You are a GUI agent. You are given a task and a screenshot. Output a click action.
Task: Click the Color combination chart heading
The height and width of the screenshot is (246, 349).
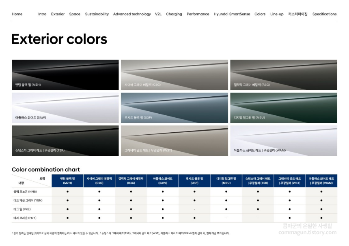tap(45, 170)
